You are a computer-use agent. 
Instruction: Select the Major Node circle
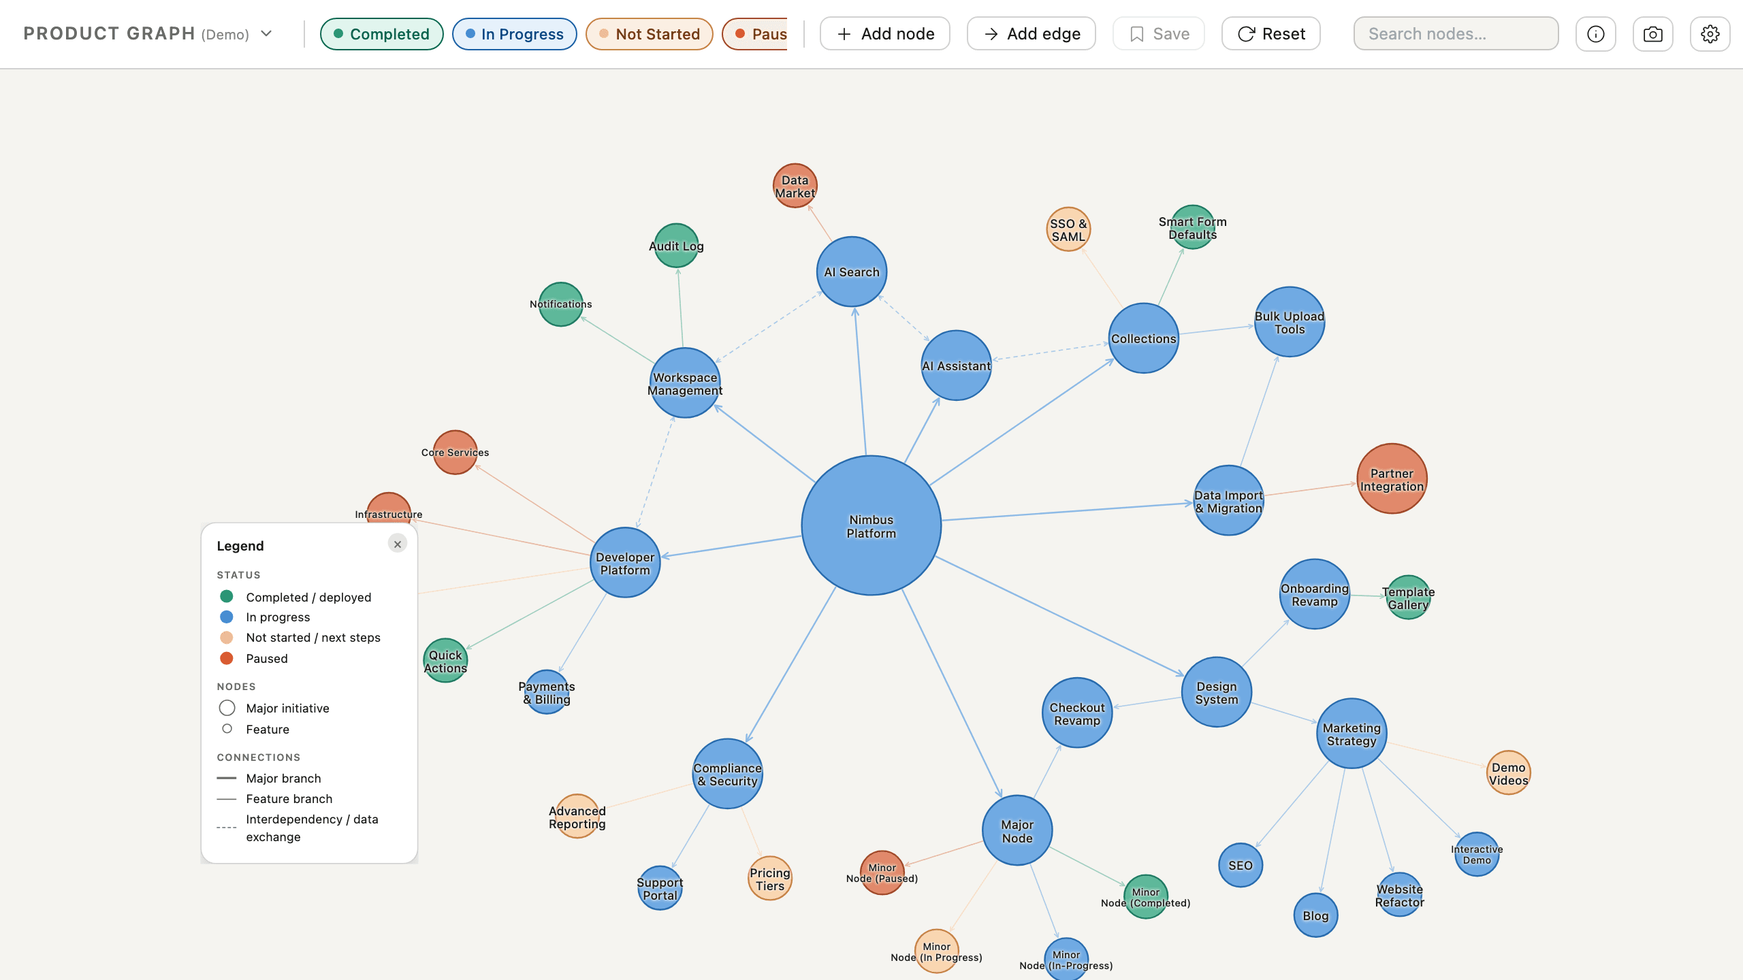[1017, 831]
